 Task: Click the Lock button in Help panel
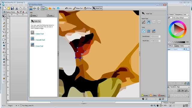tap(50, 15)
